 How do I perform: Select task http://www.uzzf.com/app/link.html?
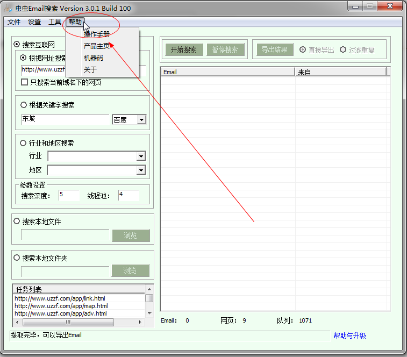[60, 298]
